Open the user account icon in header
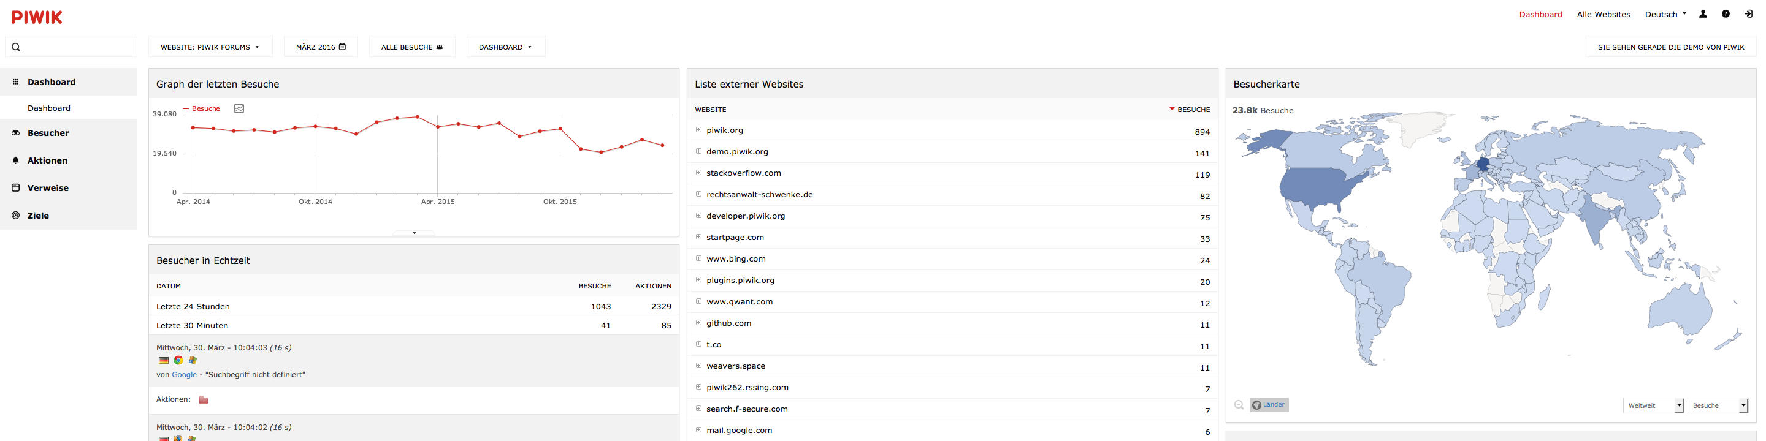 tap(1703, 13)
